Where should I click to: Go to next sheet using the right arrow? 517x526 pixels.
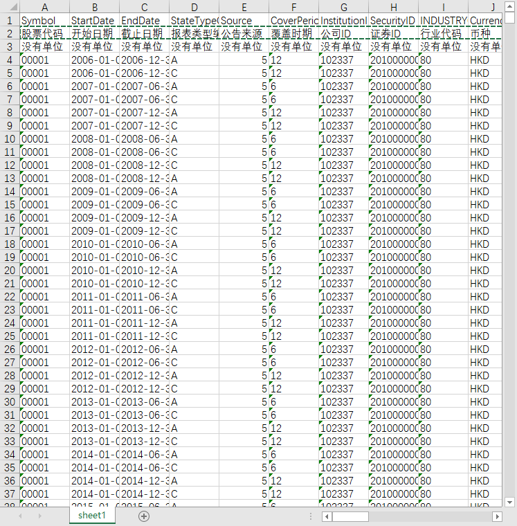coord(40,516)
